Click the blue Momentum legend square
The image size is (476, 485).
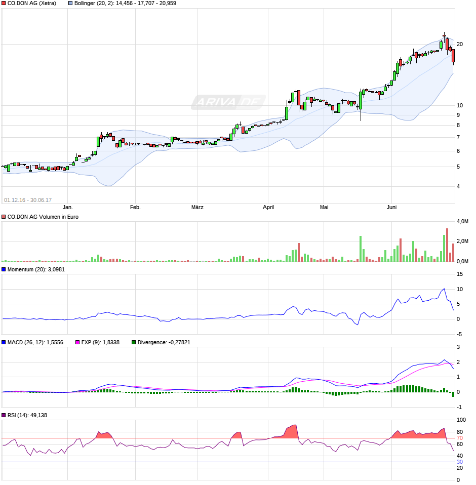click(4, 270)
